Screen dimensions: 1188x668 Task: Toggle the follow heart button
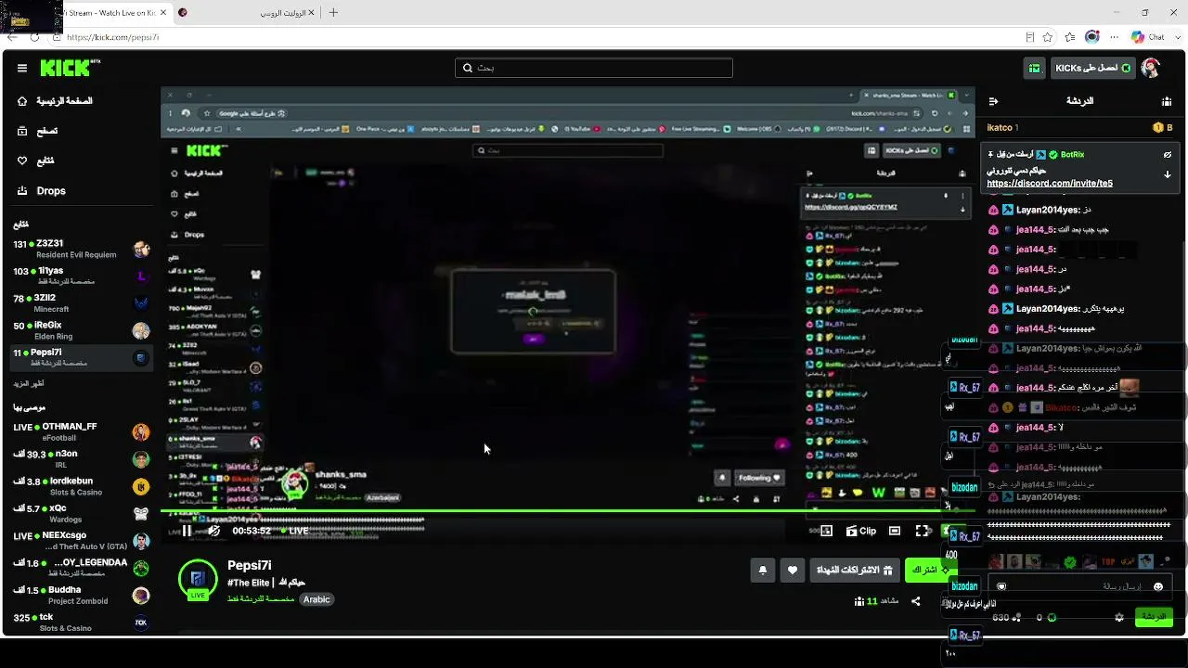click(792, 571)
